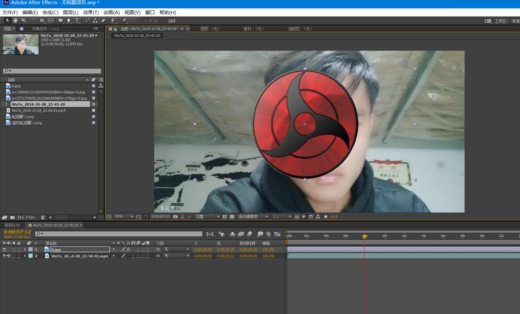The height and width of the screenshot is (314, 520).
Task: Open the 50% magnification dropdown
Action: point(124,216)
